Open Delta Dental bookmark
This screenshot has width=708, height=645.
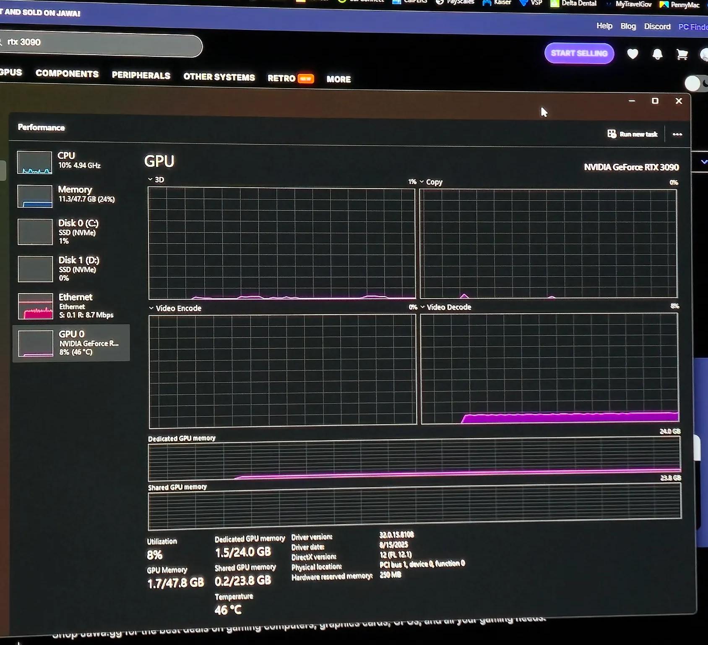click(574, 3)
